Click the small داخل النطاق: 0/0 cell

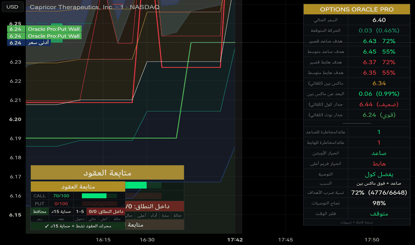(106, 211)
